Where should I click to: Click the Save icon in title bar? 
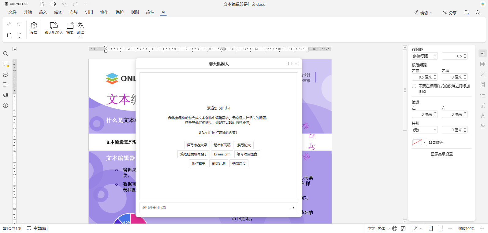pyautogui.click(x=42, y=4)
